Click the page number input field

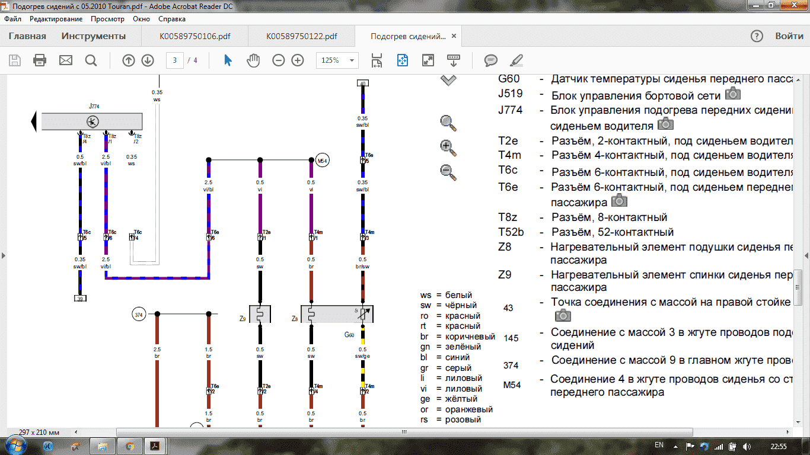tap(174, 60)
